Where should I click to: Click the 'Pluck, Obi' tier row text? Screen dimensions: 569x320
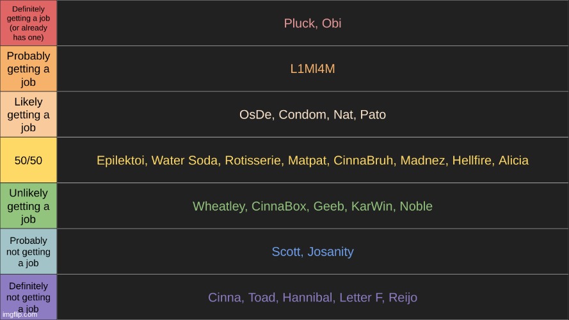tap(312, 23)
